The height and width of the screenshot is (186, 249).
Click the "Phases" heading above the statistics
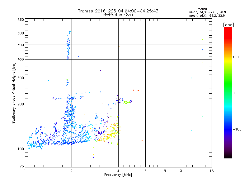click(x=201, y=9)
